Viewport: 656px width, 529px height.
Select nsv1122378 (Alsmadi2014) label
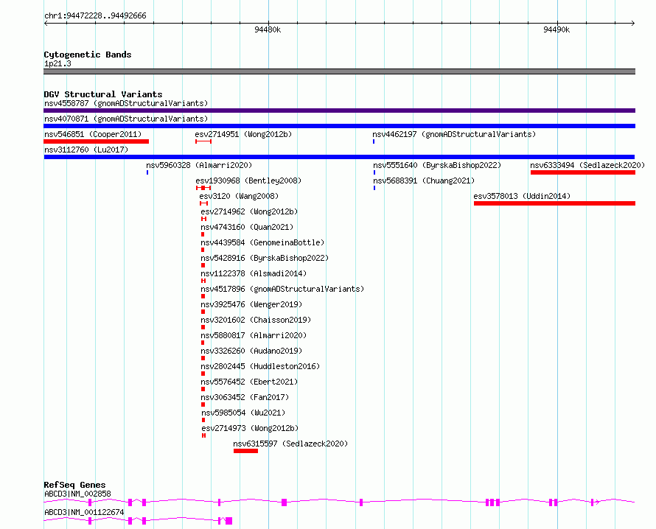coord(254,273)
